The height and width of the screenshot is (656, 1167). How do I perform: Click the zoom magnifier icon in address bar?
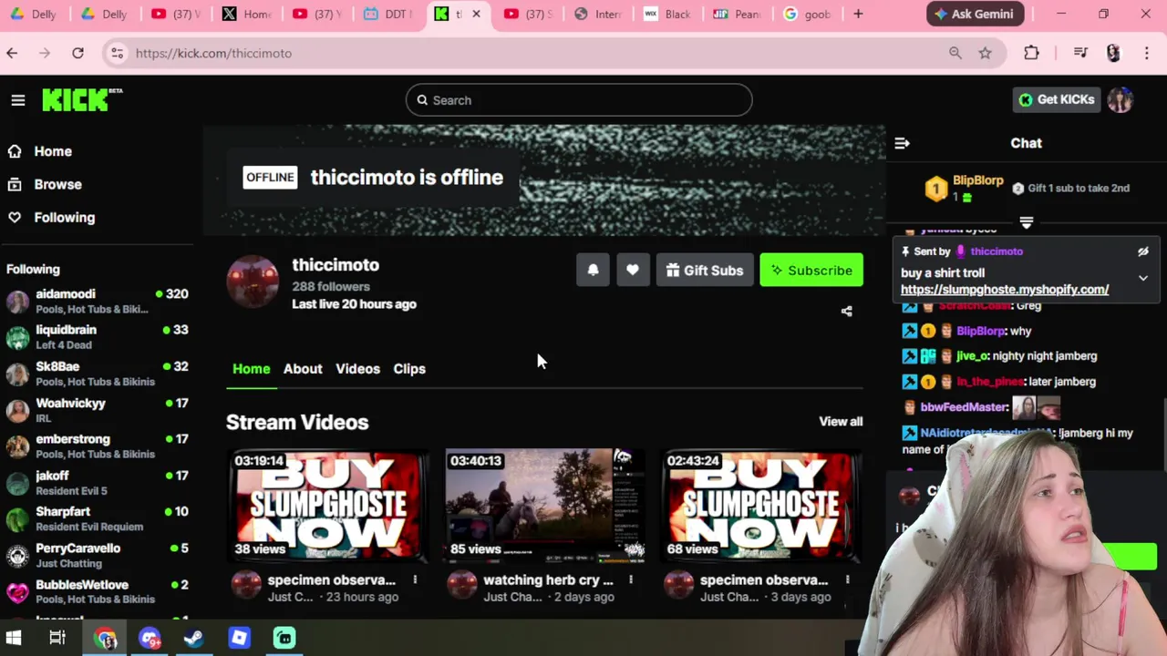(x=955, y=53)
